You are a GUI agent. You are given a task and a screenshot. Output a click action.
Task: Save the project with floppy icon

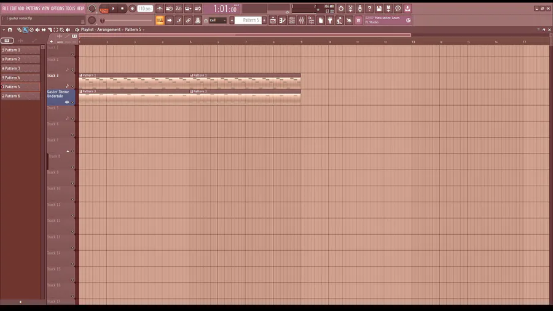(378, 9)
